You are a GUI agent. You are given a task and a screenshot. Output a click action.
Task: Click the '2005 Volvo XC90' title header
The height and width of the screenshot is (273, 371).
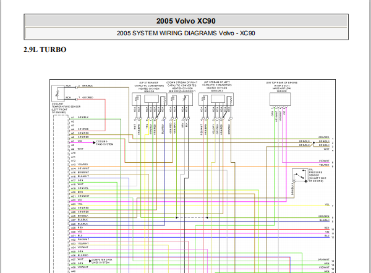186,21
